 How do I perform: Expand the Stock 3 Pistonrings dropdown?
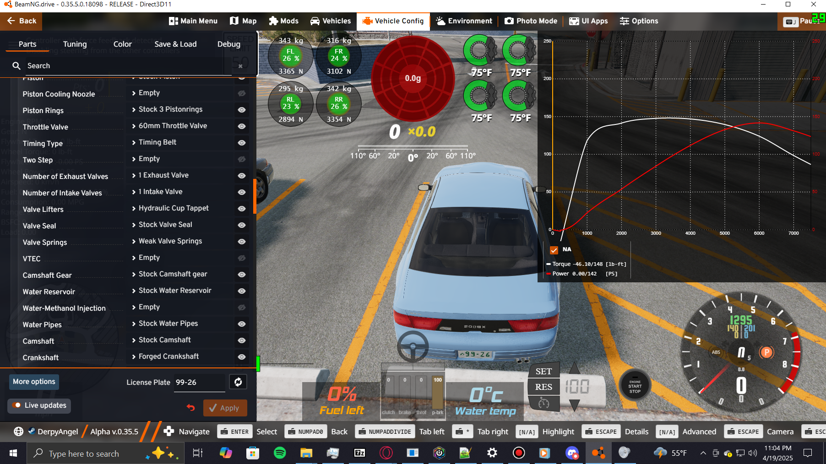click(x=179, y=109)
